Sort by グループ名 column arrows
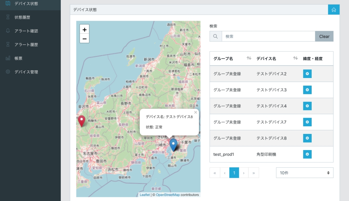This screenshot has height=201, width=349. pyautogui.click(x=249, y=58)
